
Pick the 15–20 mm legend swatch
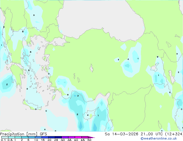45,137
